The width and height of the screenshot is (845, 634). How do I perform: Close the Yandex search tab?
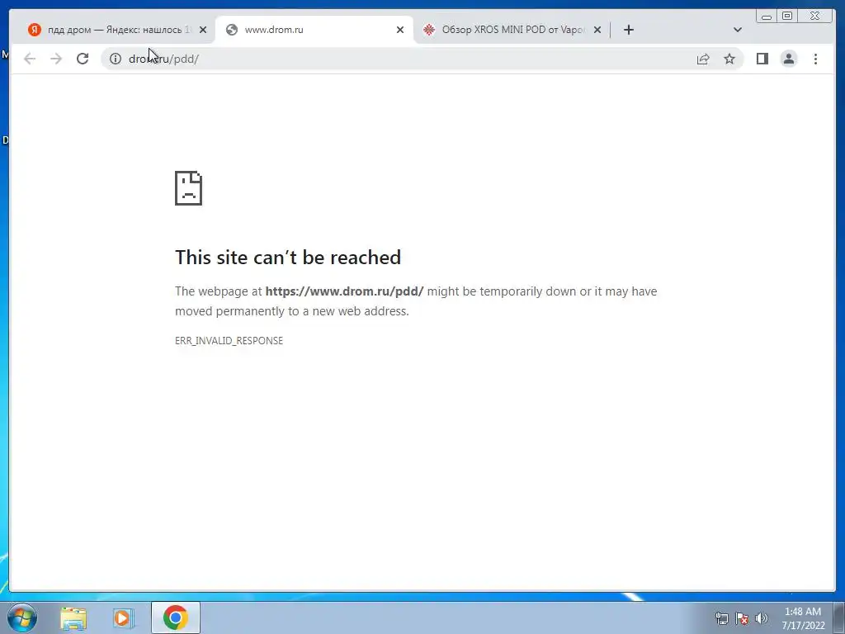click(x=203, y=30)
